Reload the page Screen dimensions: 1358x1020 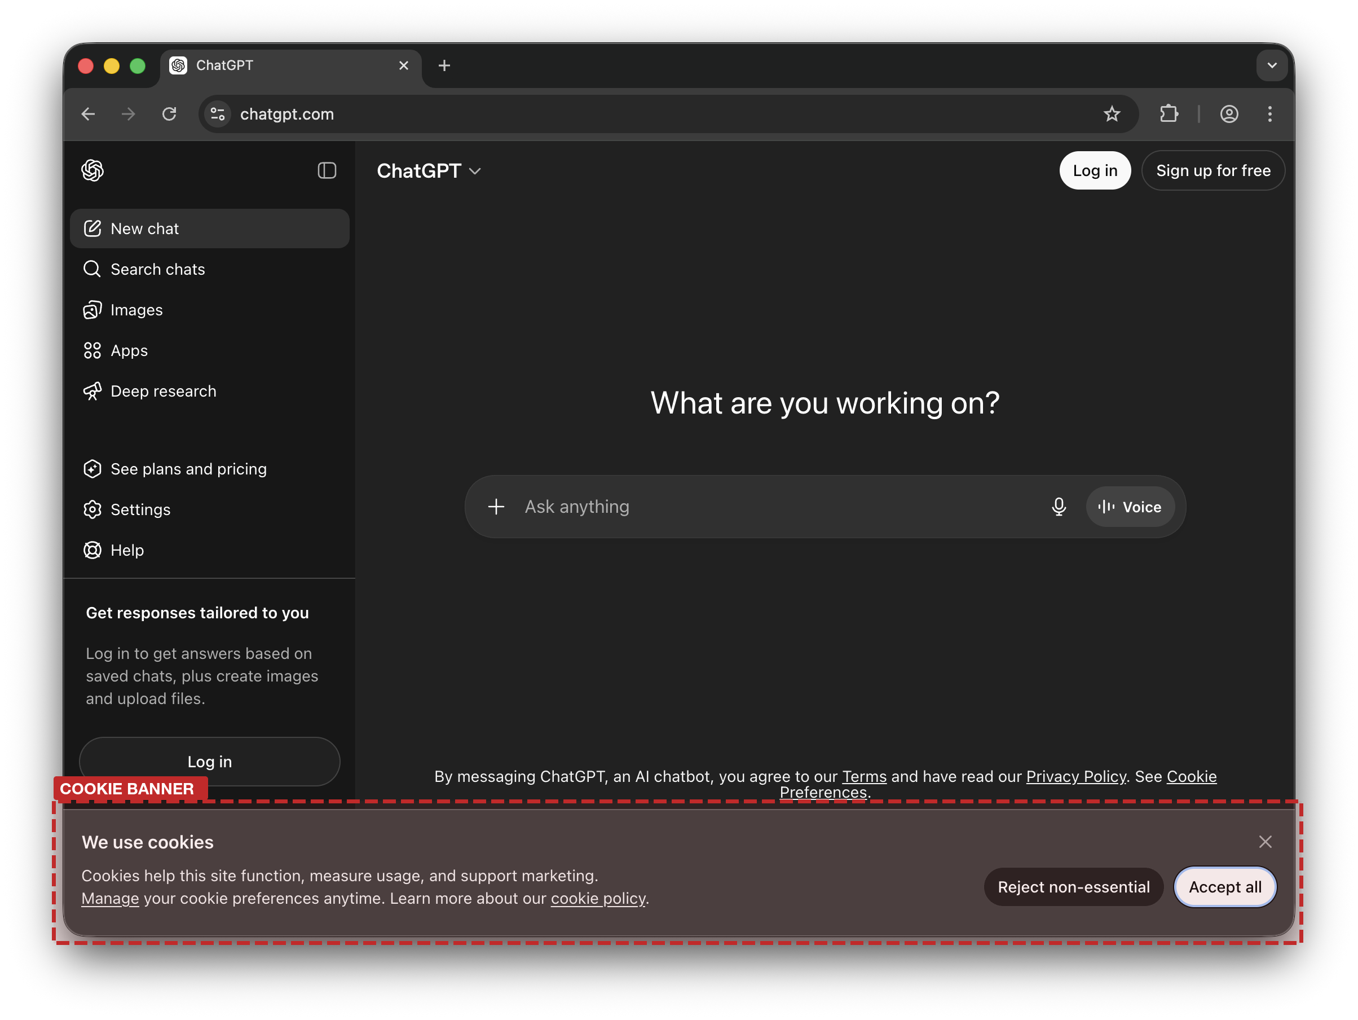tap(169, 114)
